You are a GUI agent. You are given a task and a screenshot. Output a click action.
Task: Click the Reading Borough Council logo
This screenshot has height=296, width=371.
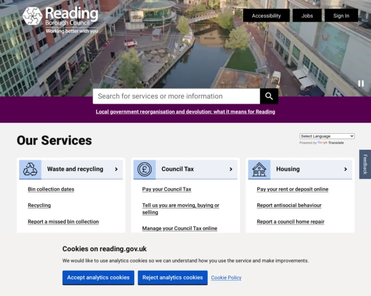[60, 20]
